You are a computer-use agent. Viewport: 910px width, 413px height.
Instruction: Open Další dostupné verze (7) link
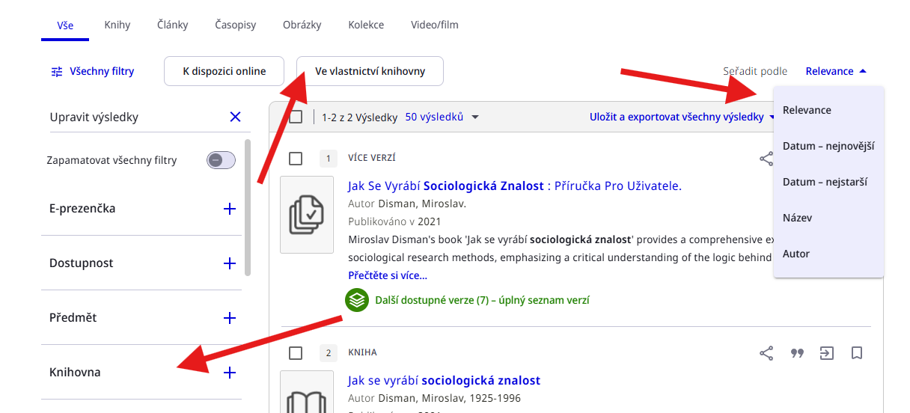[482, 300]
